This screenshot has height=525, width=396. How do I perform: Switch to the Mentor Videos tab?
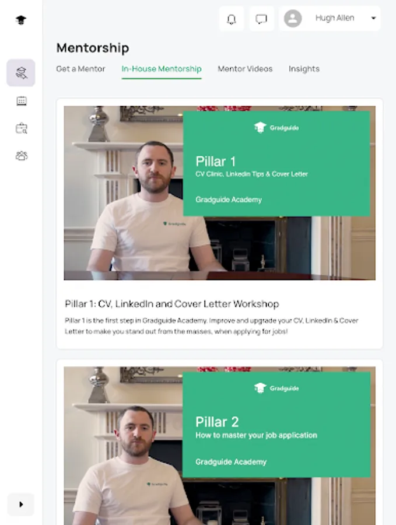click(245, 69)
